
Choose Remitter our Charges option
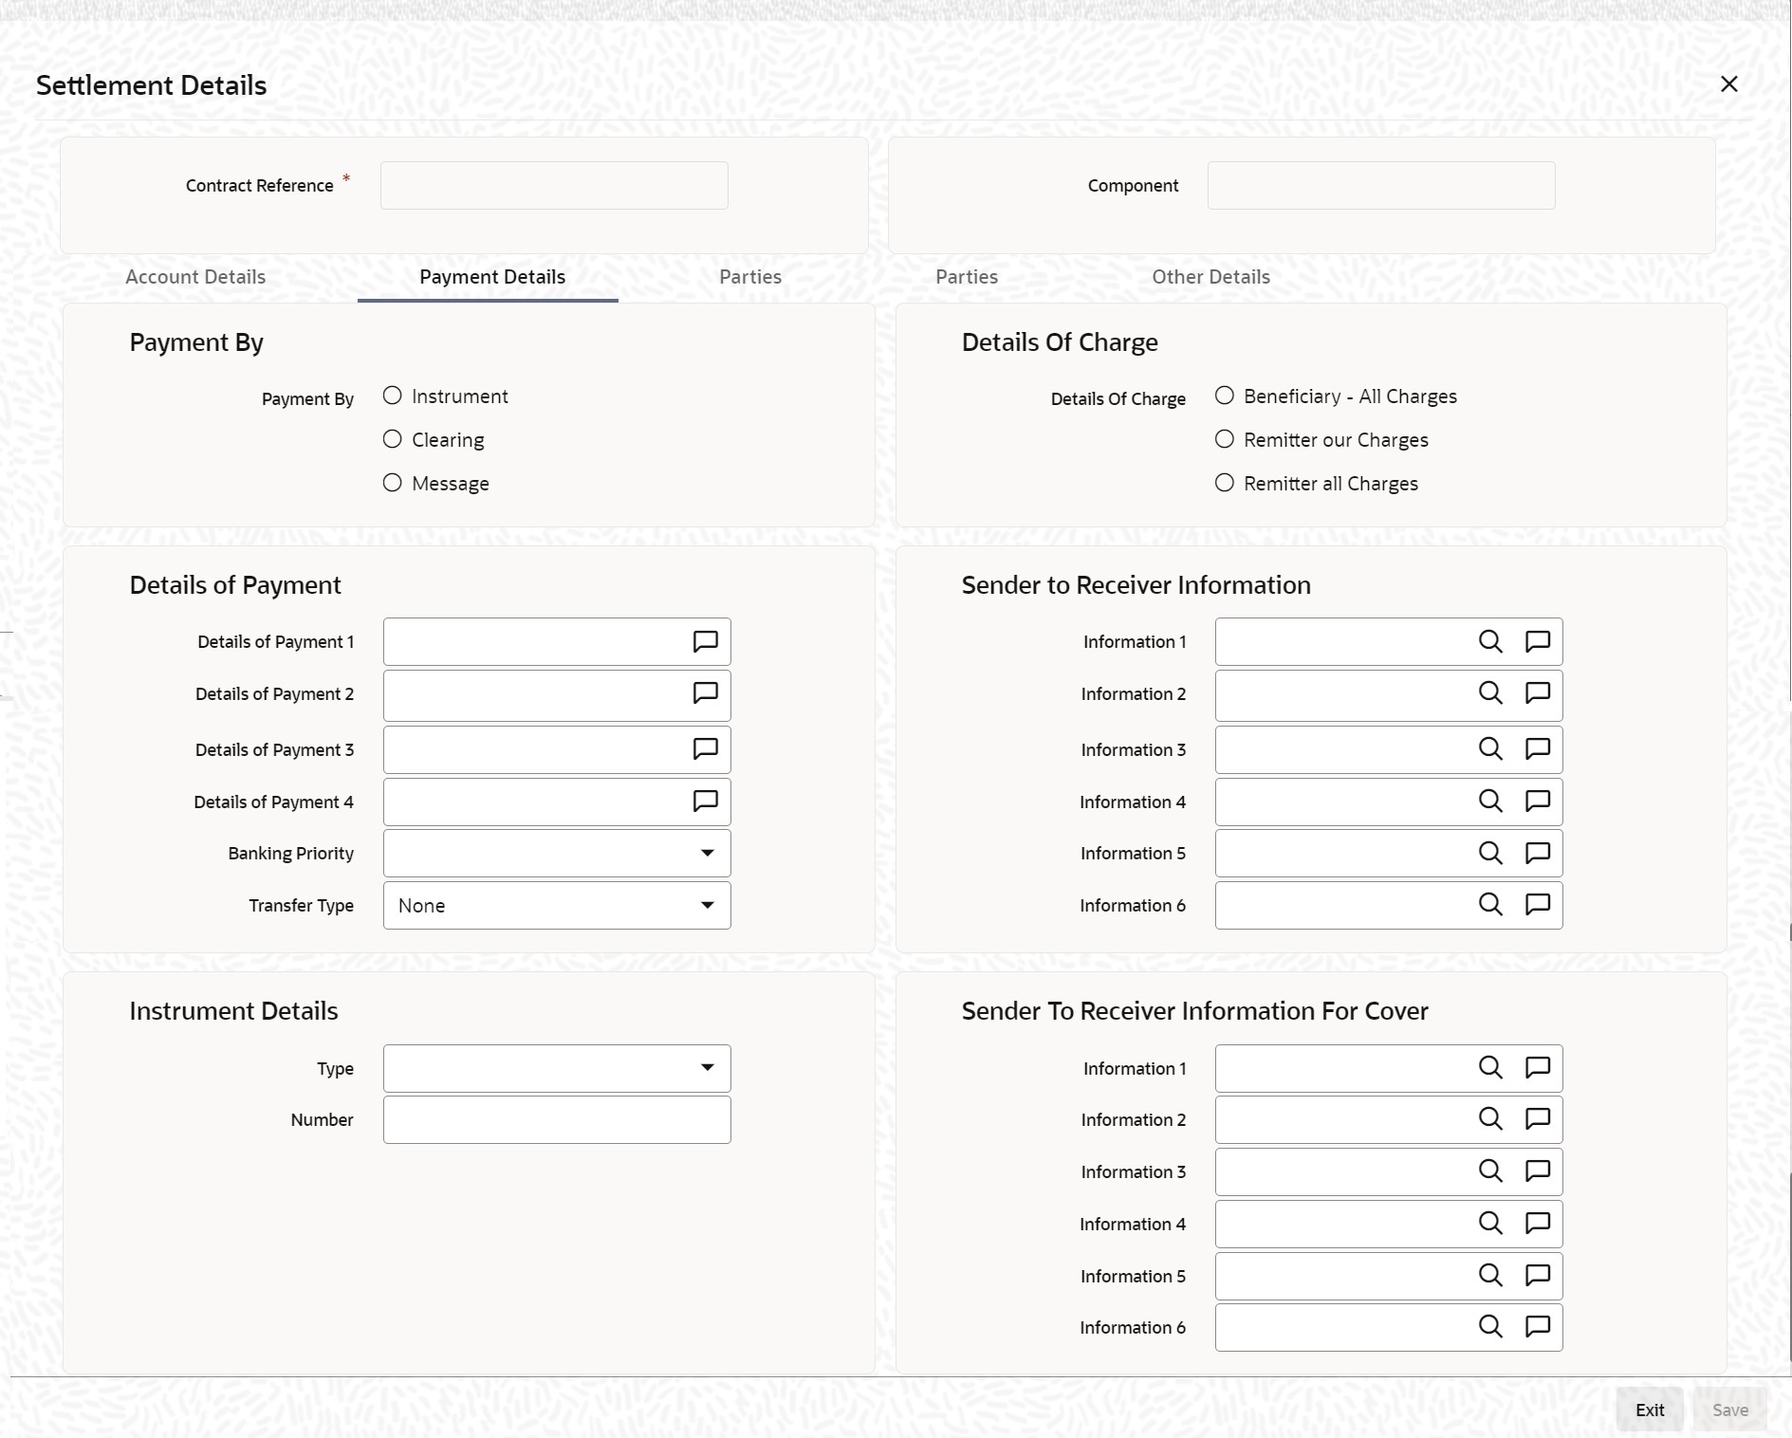pos(1225,439)
